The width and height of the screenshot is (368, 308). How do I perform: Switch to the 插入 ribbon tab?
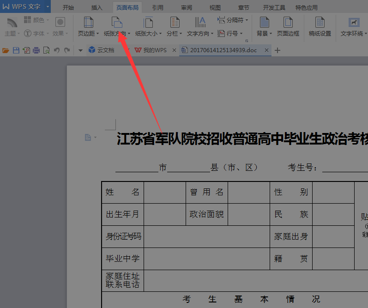tap(97, 7)
